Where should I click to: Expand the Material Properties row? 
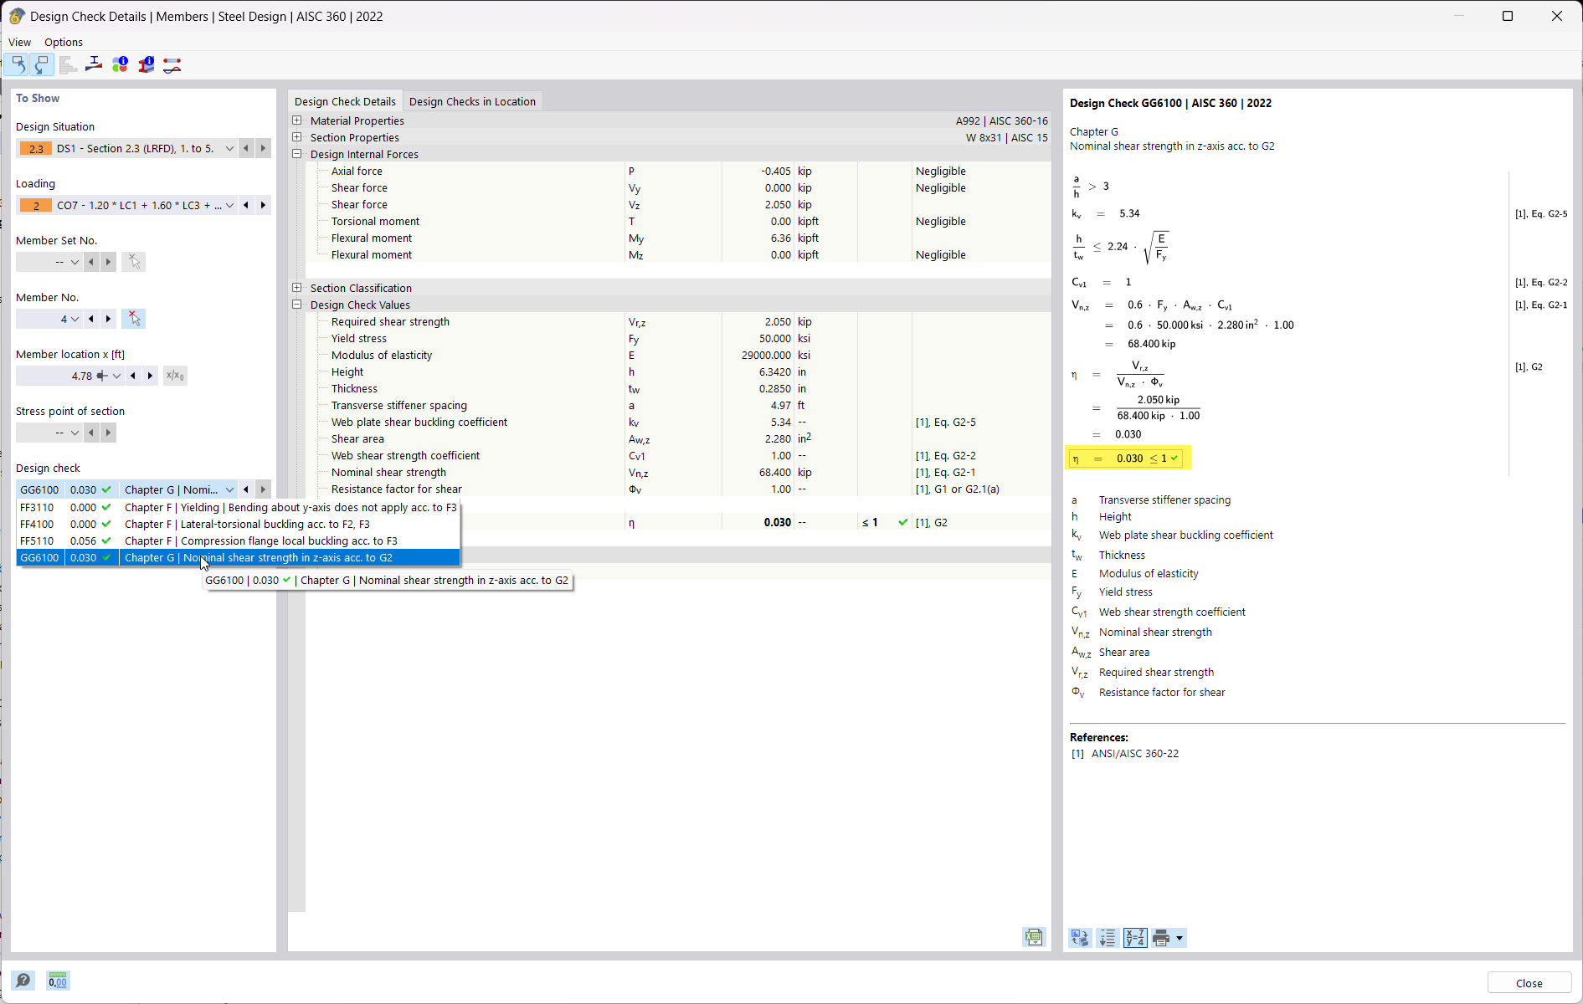[296, 120]
